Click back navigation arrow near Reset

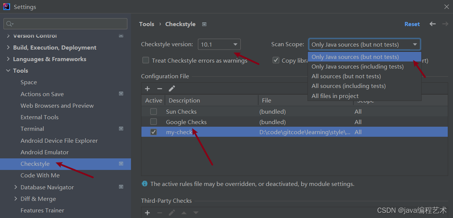click(432, 24)
